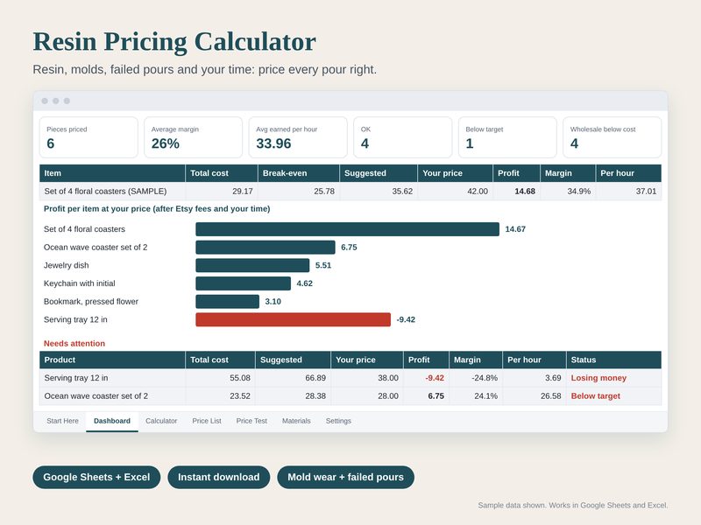Click the 3.69 per hour cell
701x525 pixels.
click(x=535, y=378)
